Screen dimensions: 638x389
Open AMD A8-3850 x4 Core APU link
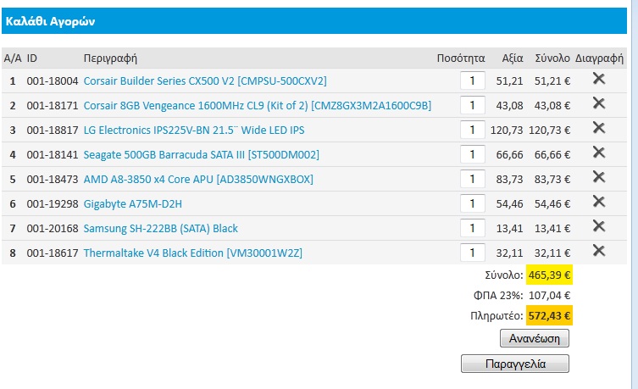pos(198,179)
